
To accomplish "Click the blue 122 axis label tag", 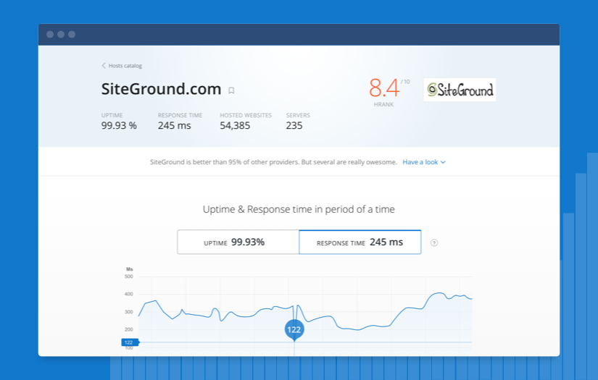I will pos(130,342).
